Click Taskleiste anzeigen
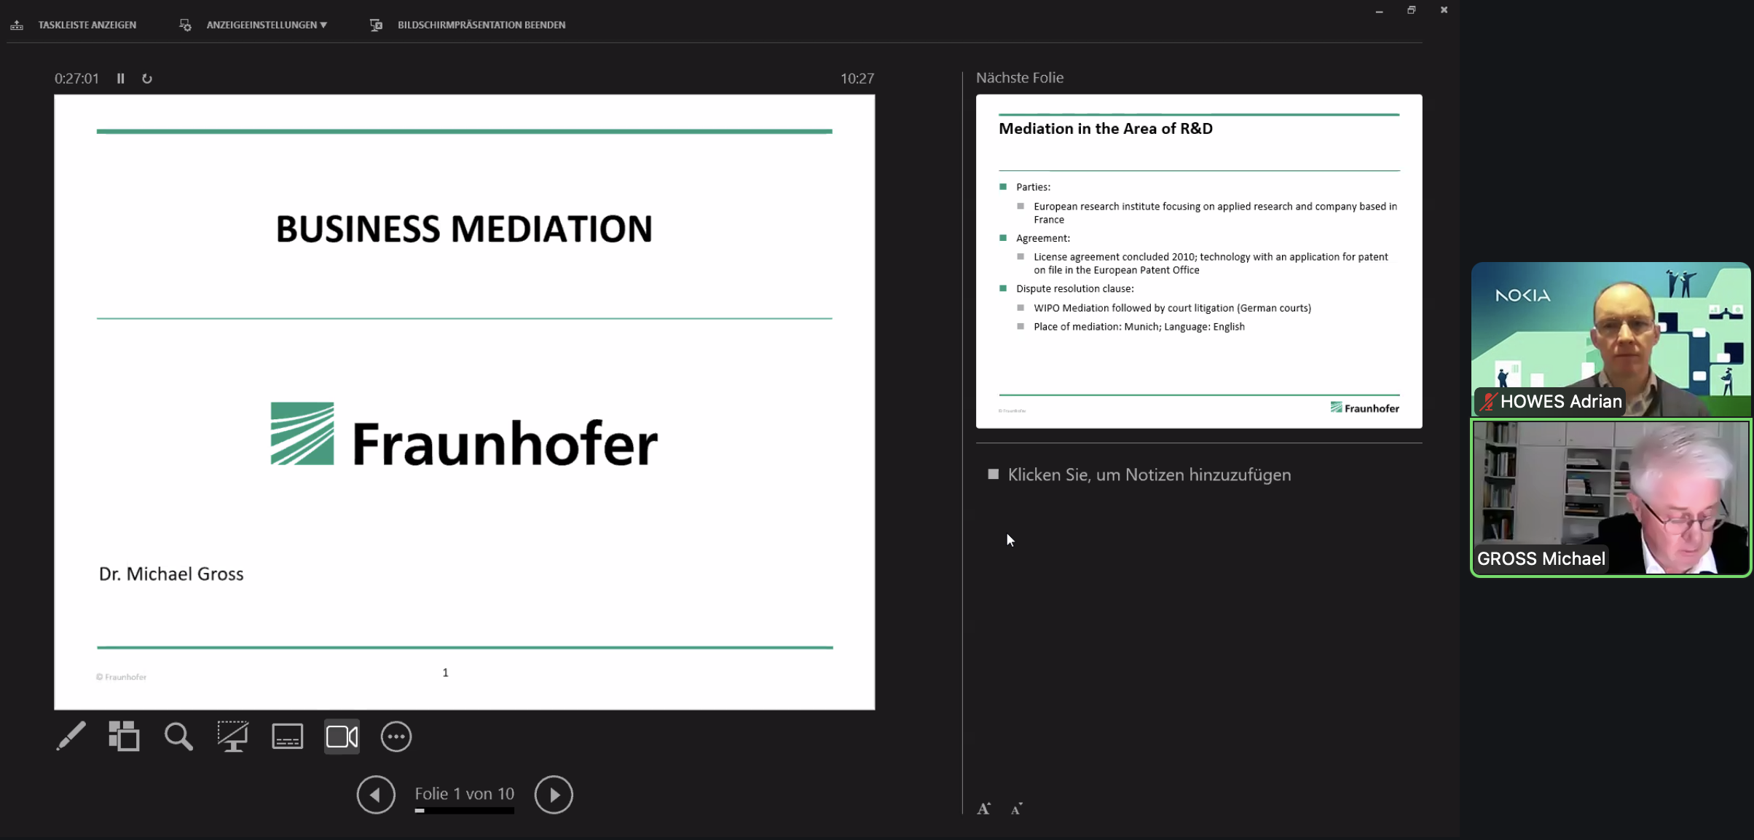 pyautogui.click(x=87, y=25)
